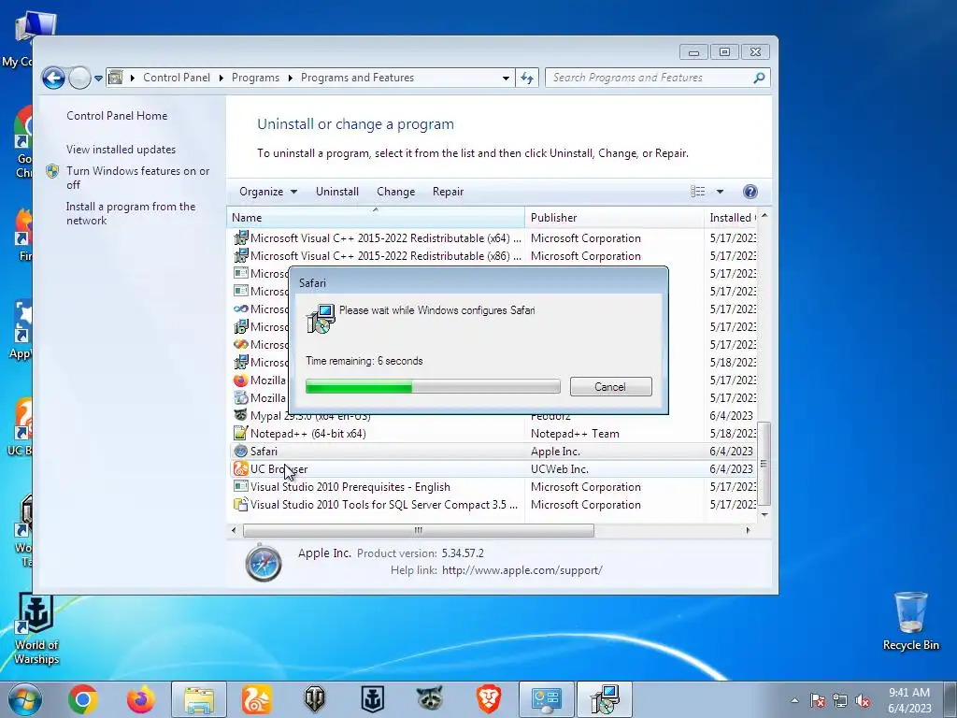Click the UC Browser icon in list
957x718 pixels.
[x=240, y=469]
